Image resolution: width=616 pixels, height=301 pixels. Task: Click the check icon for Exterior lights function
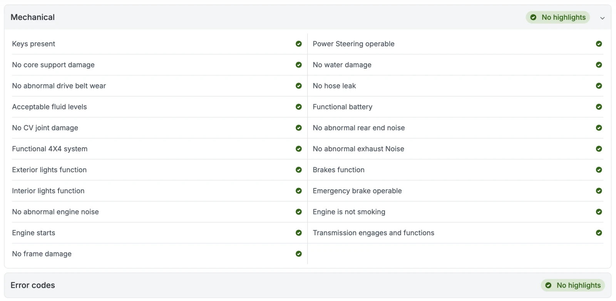tap(299, 170)
